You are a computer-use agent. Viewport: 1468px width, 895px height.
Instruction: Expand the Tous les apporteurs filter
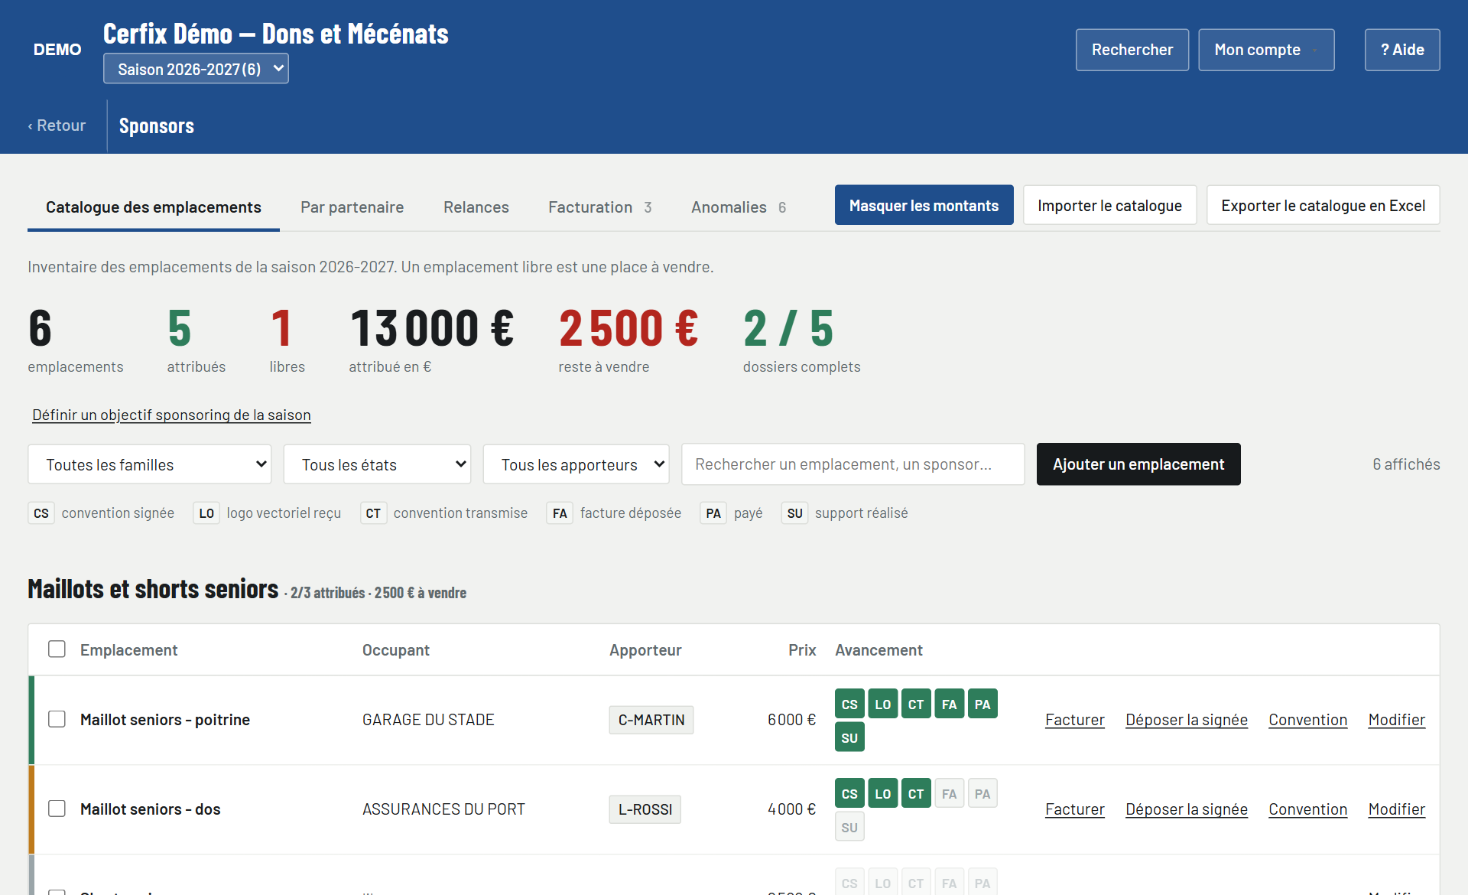click(576, 464)
